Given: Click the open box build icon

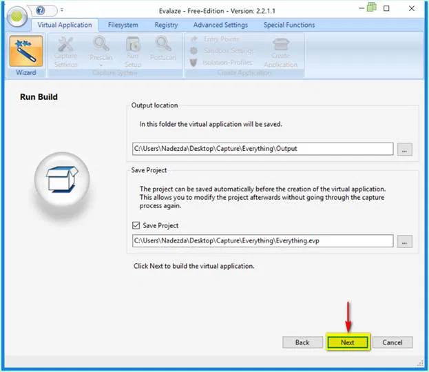Looking at the screenshot, I should pyautogui.click(x=62, y=179).
